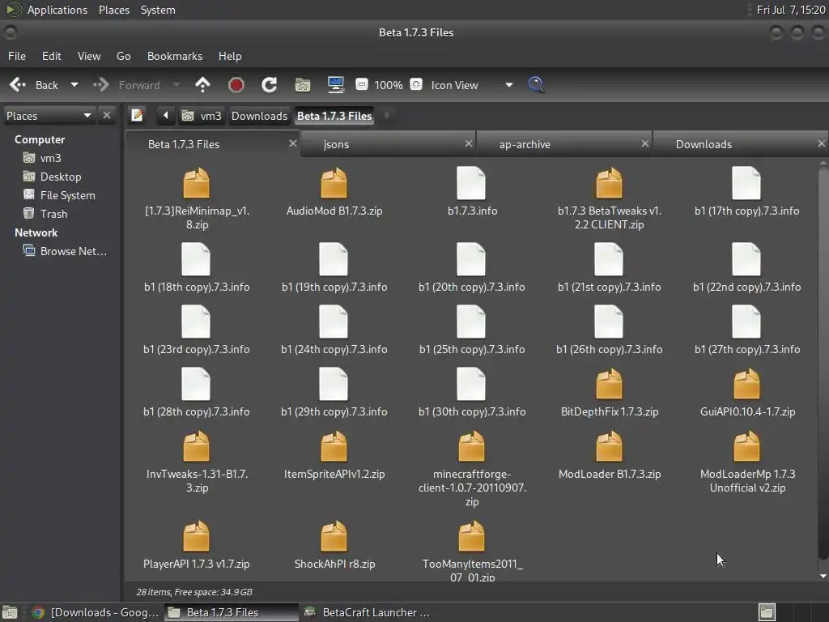Select [1.7.3]ReiMinimap_v1.8.zip archive icon
Screen dimensions: 829x622
196,183
